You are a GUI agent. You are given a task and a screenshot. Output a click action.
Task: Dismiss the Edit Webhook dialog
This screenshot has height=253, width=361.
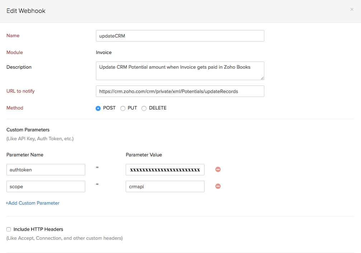[352, 9]
